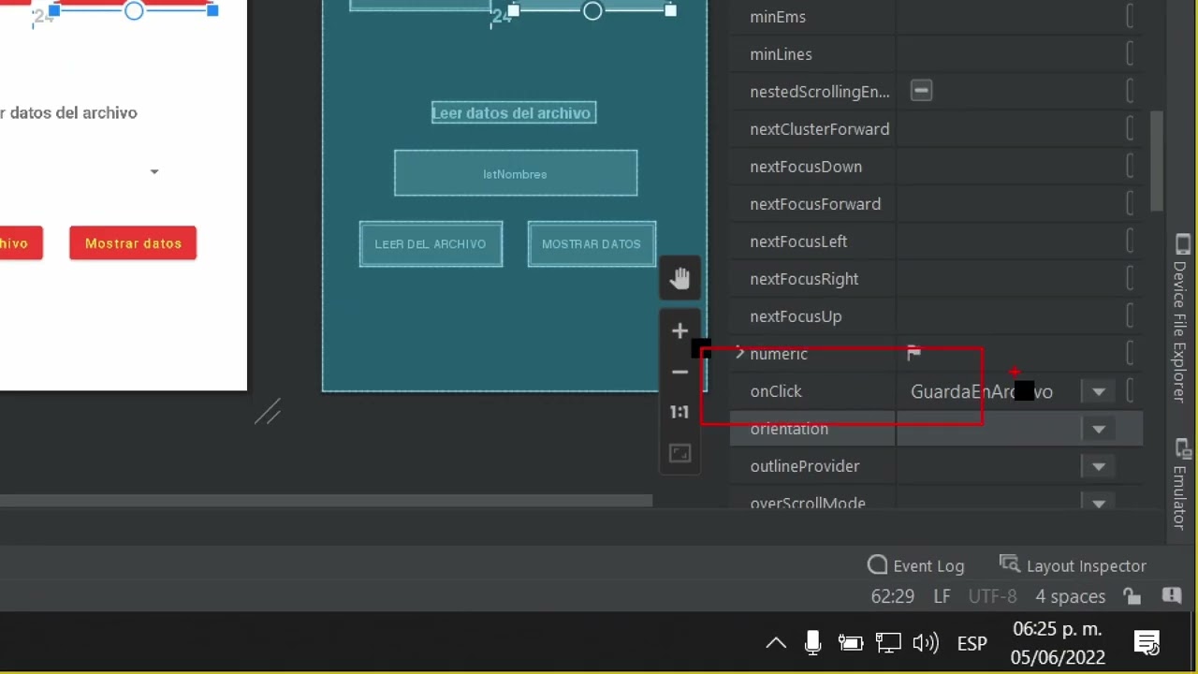Click the nextClusterForward value field
The height and width of the screenshot is (674, 1198).
(1009, 129)
